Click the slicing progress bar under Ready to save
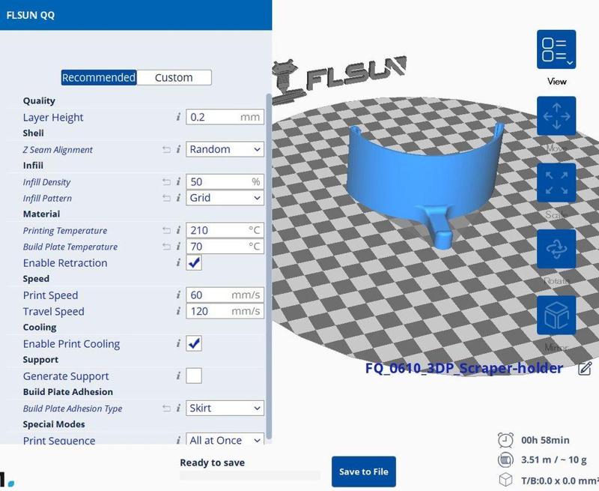 (x=250, y=475)
